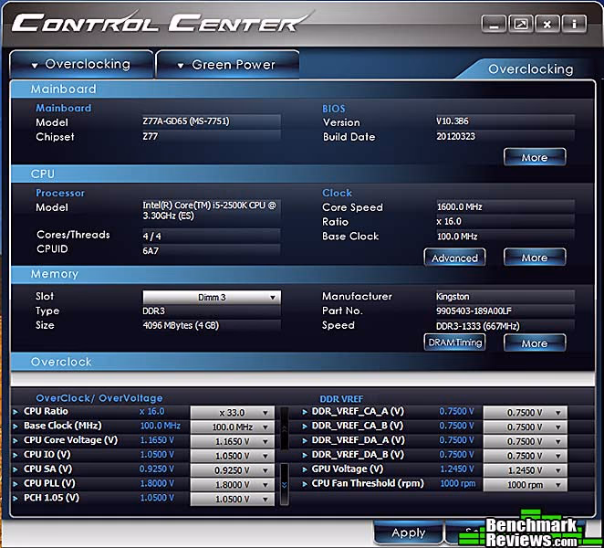Image resolution: width=604 pixels, height=548 pixels.
Task: Click the arrow icon beside DDR_VREF_CA_B (V)
Action: (x=305, y=427)
